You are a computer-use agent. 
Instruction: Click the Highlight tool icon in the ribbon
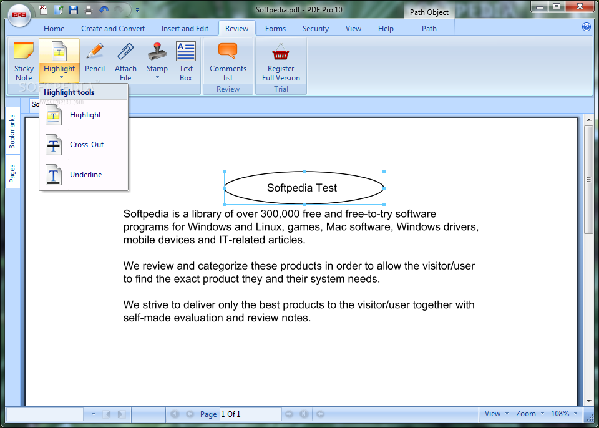tap(59, 51)
